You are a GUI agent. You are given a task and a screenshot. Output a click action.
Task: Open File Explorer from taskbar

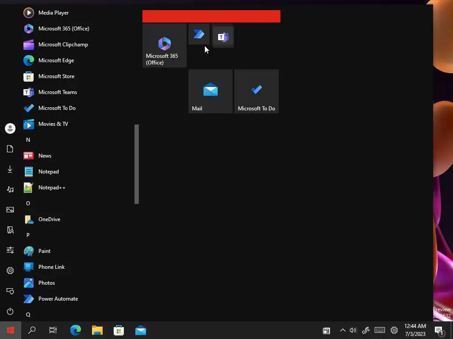click(x=97, y=330)
